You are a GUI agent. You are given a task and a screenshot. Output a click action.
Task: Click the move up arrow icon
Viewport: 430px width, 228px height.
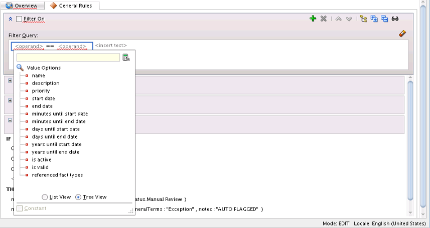(338, 19)
